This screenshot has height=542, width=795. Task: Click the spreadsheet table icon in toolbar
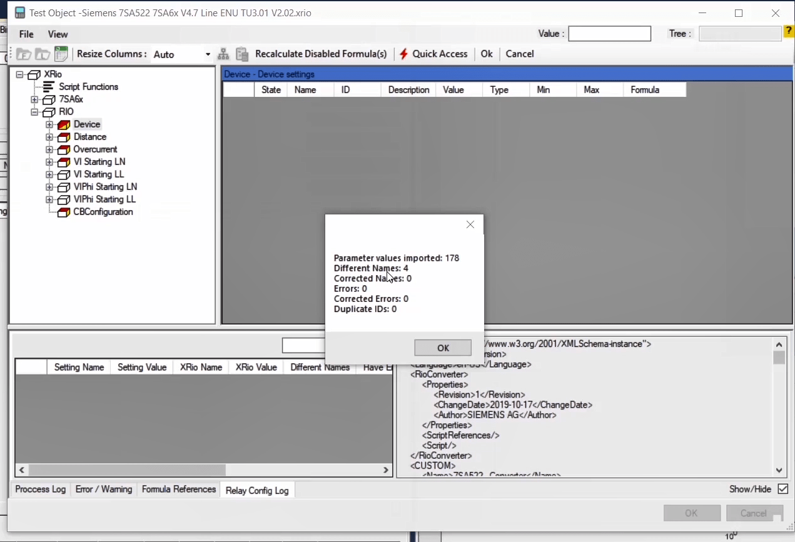coord(61,54)
